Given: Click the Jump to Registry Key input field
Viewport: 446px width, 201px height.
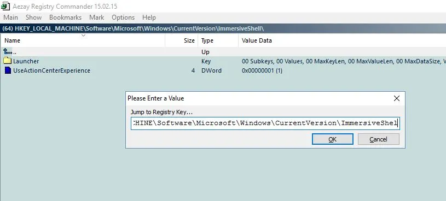Looking at the screenshot, I should click(x=265, y=123).
